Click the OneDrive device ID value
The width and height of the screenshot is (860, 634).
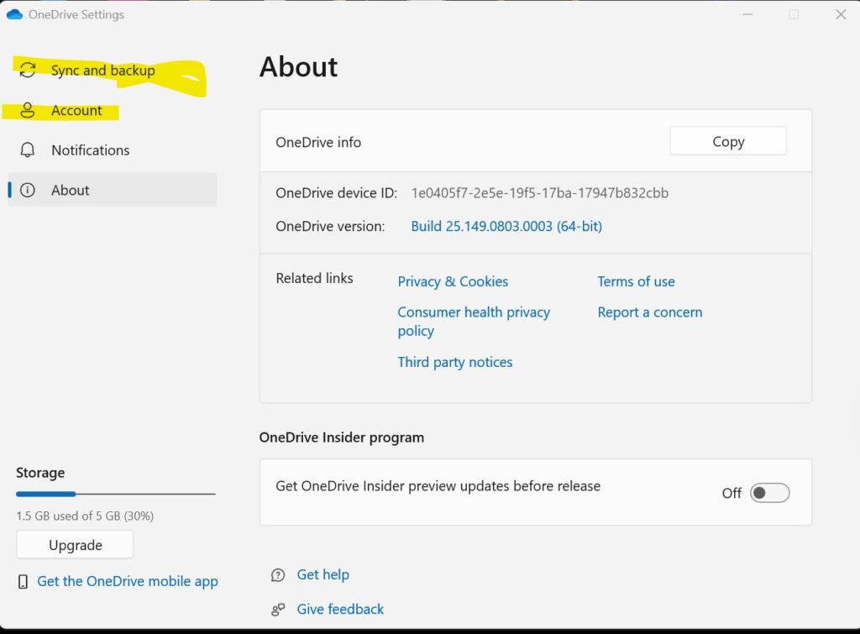540,193
